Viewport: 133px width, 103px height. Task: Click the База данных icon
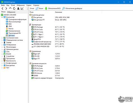click(4, 66)
